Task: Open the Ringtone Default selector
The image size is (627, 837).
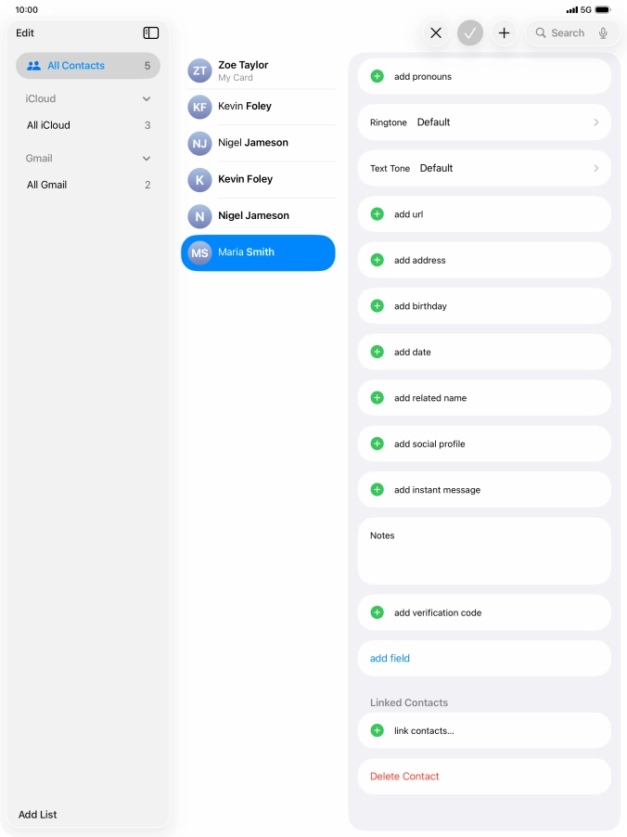Action: point(484,122)
